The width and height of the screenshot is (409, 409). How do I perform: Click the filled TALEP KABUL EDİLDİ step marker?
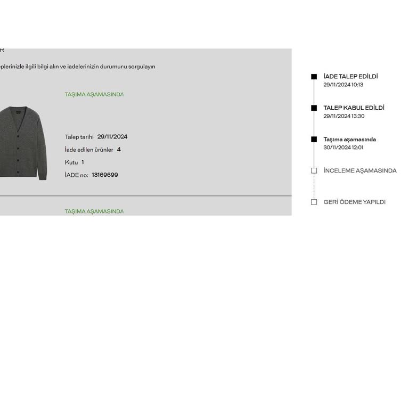(314, 108)
